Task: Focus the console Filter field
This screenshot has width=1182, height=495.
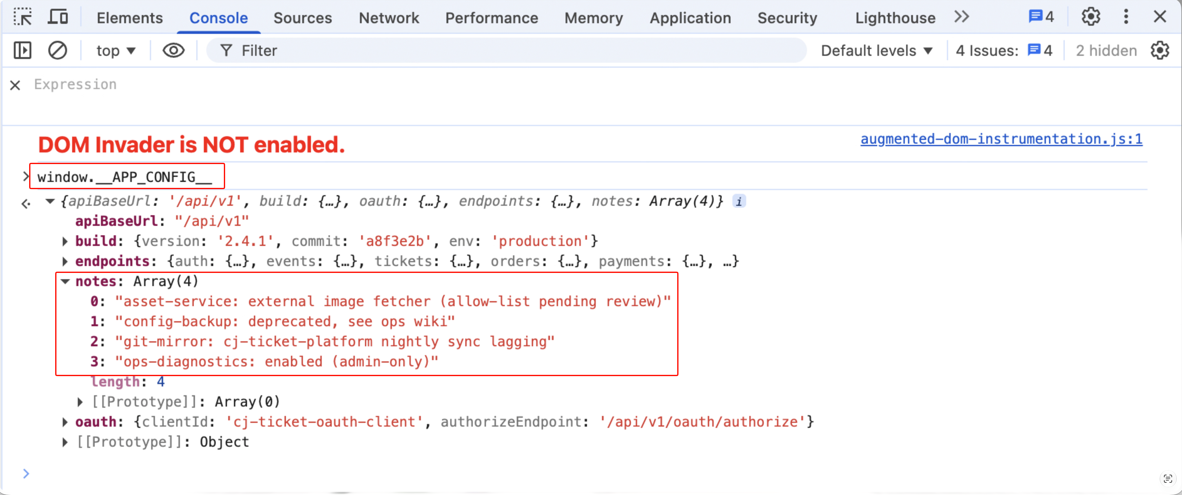Action: pos(507,51)
